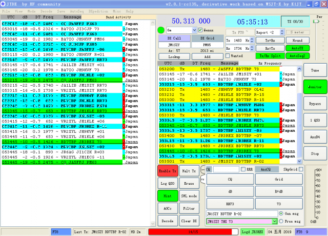
Task: Click the AnsB4 button
Action: [x=315, y=137]
